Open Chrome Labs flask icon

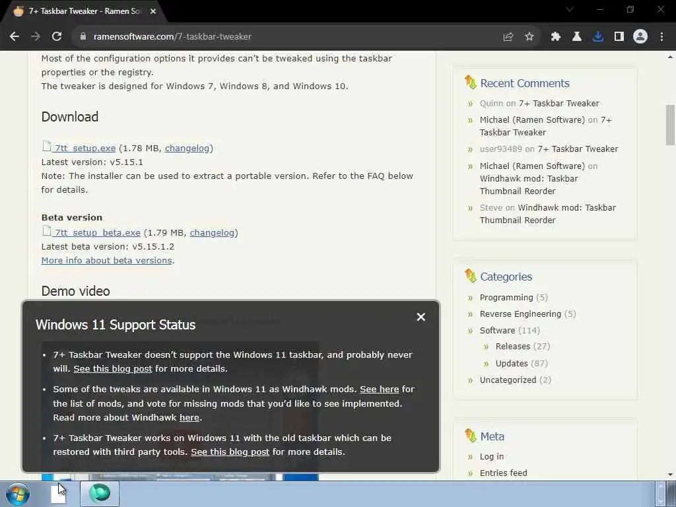coord(577,37)
